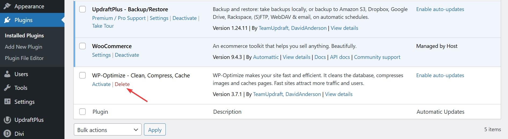This screenshot has height=139, width=508.
Task: Click the Description column footer label
Action: click(x=227, y=112)
